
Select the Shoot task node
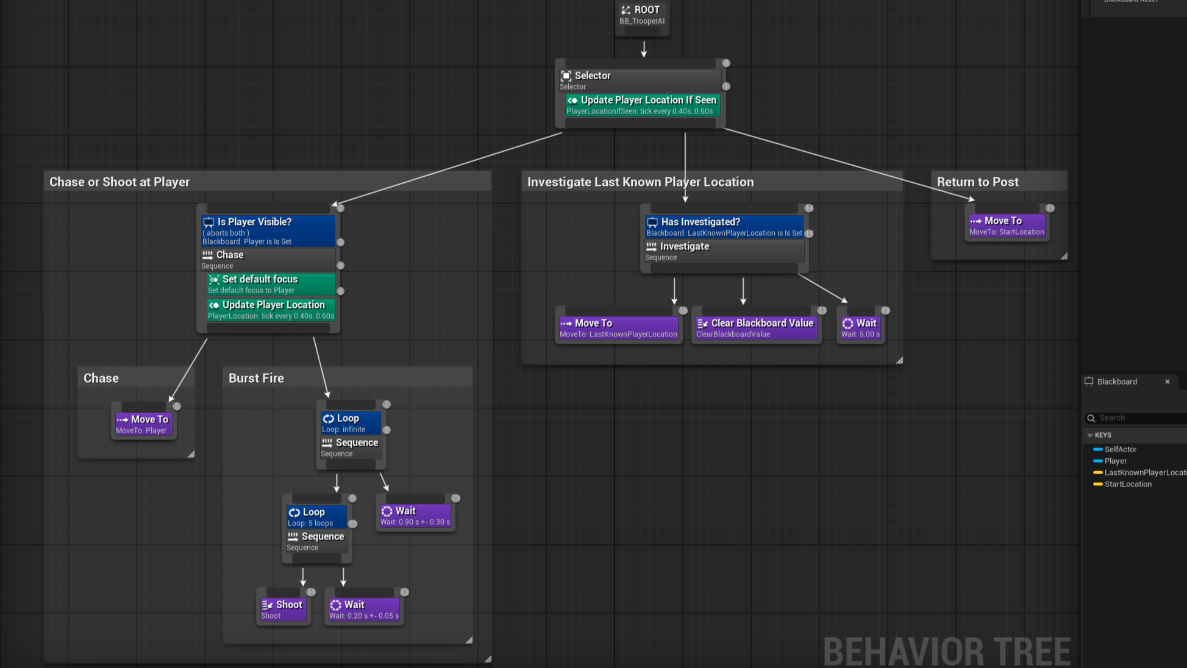[x=283, y=609]
